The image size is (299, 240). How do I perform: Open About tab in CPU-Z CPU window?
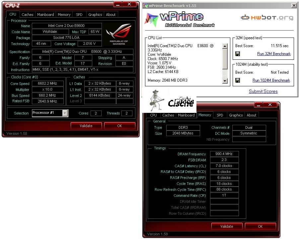coord(111,15)
